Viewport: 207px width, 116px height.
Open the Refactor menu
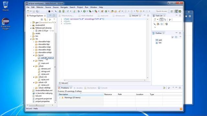point(40,7)
